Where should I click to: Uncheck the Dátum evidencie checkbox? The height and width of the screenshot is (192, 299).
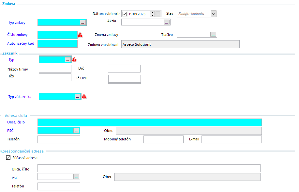pyautogui.click(x=125, y=14)
